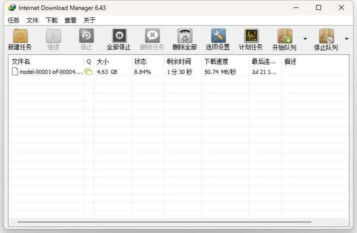Close the Internet Download Manager window
This screenshot has width=357, height=233.
tap(341, 7)
